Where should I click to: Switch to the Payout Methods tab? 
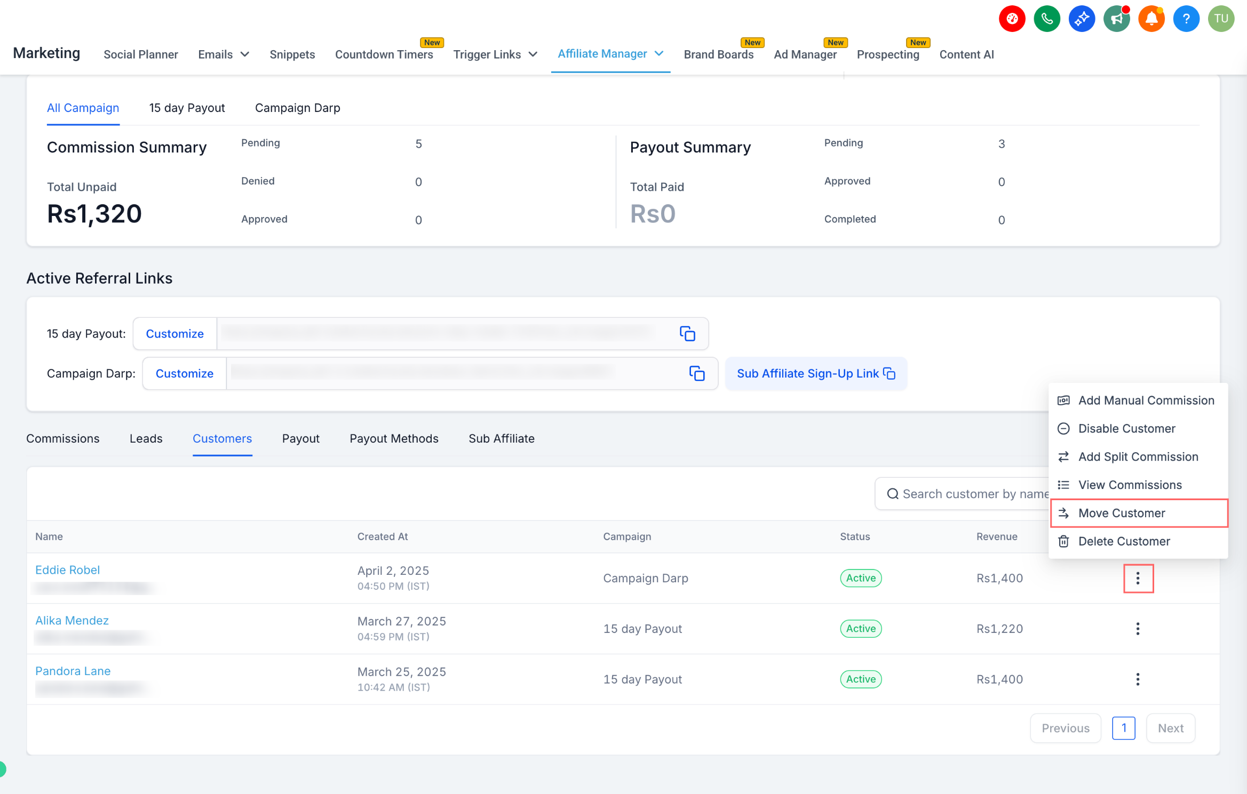[394, 439]
